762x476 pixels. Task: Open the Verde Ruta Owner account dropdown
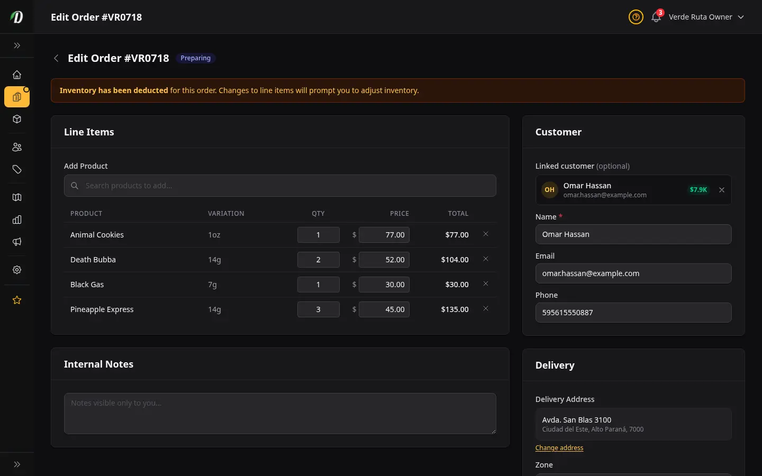[x=706, y=17]
